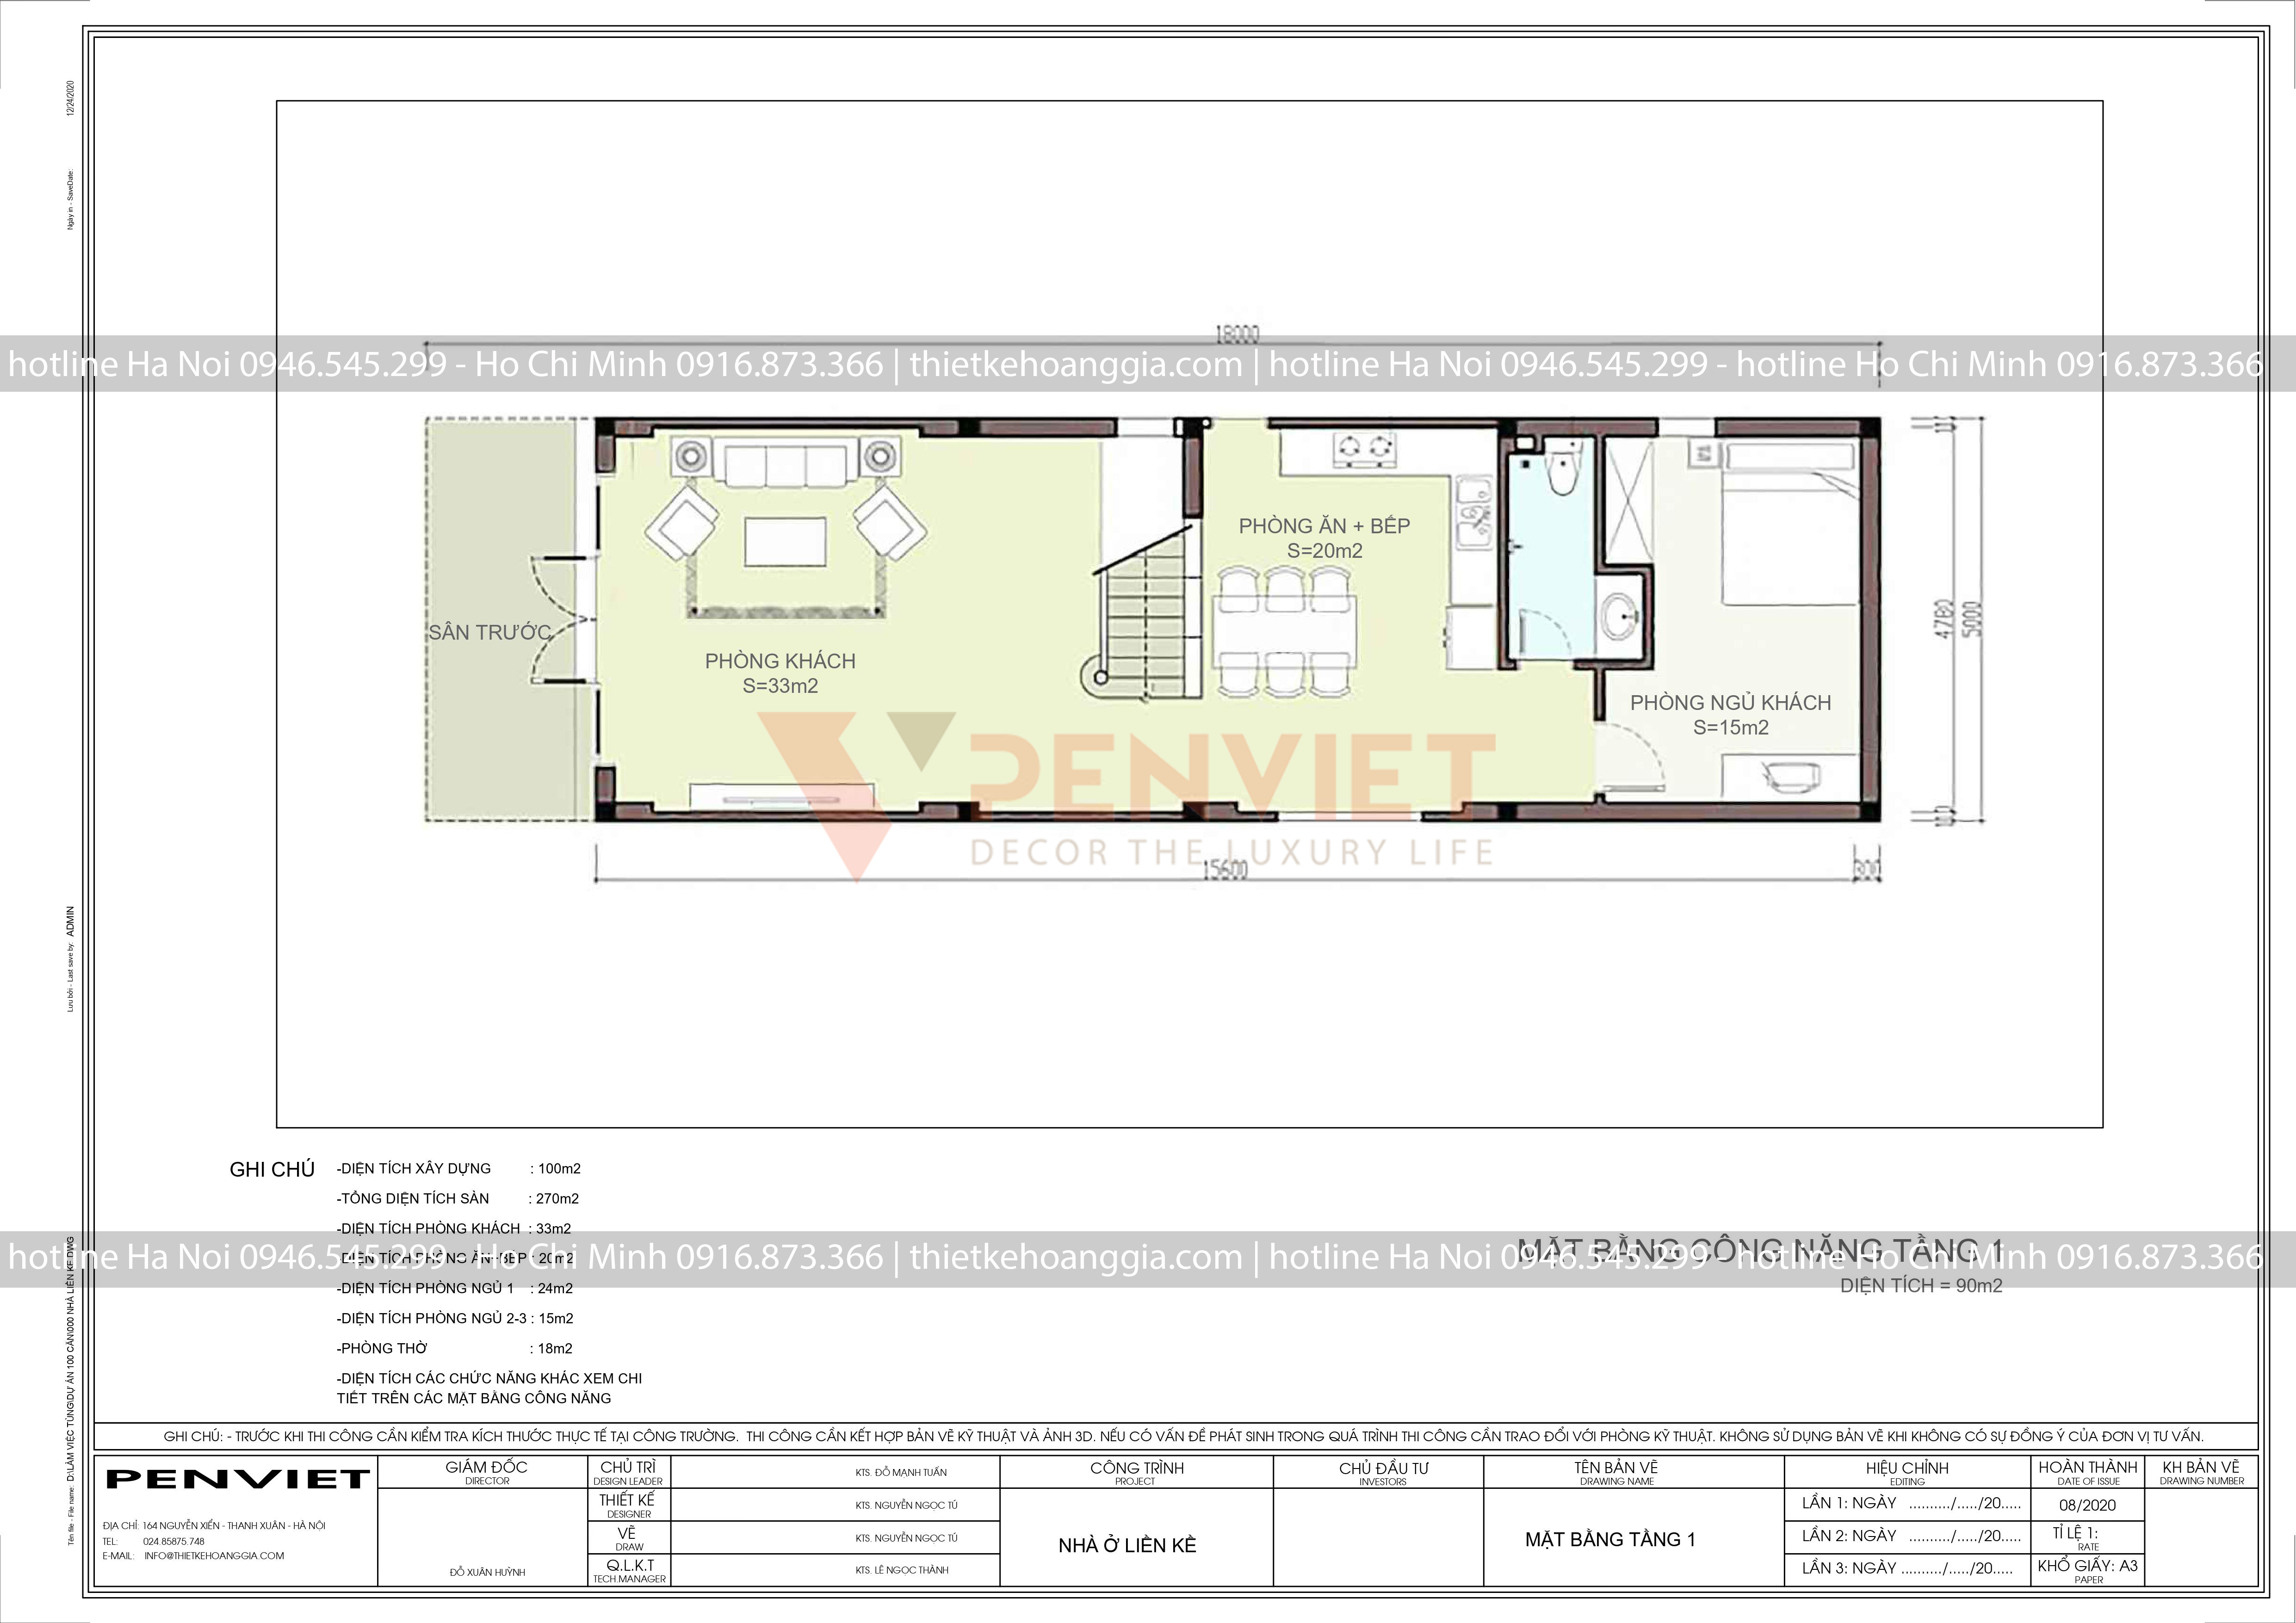2296x1623 pixels.
Task: Select the KTS. LÊ NGỌC THÀNH name
Action: [902, 1570]
